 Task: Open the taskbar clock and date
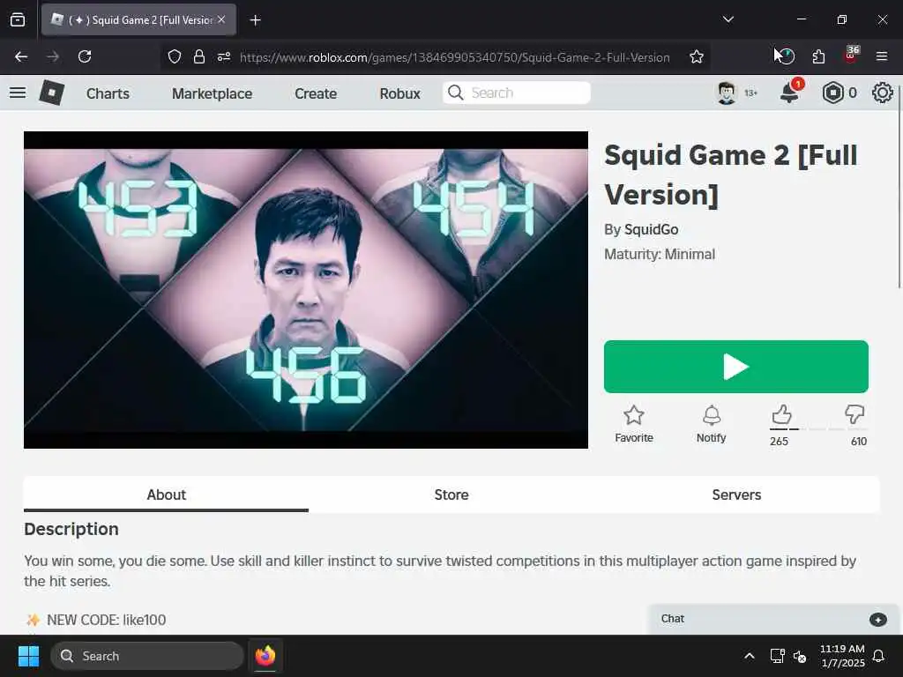pos(842,656)
